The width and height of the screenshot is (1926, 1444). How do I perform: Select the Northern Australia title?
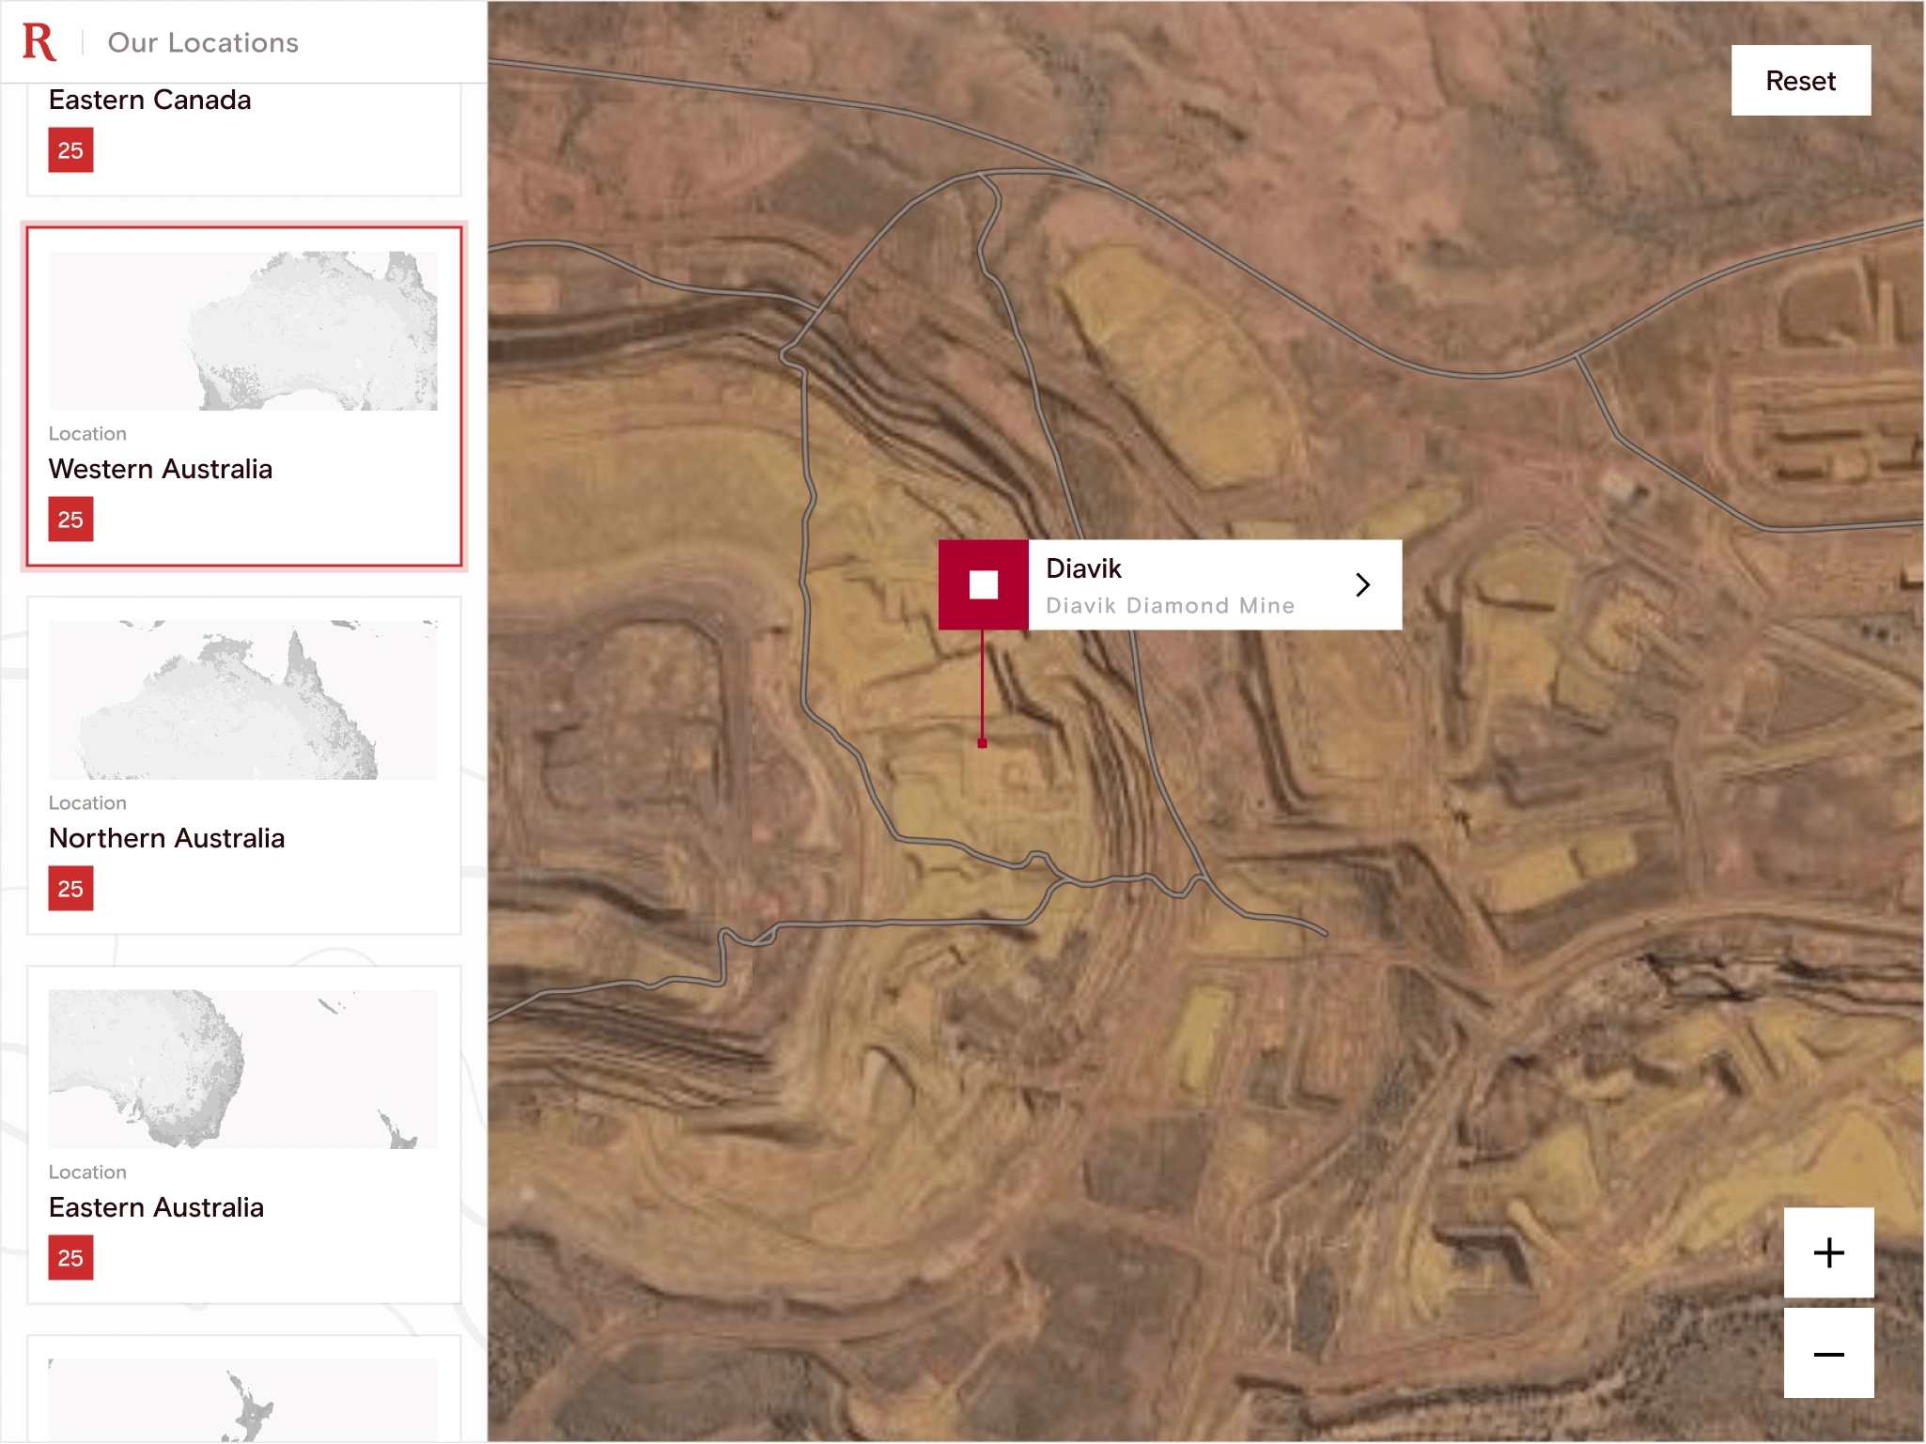click(166, 838)
